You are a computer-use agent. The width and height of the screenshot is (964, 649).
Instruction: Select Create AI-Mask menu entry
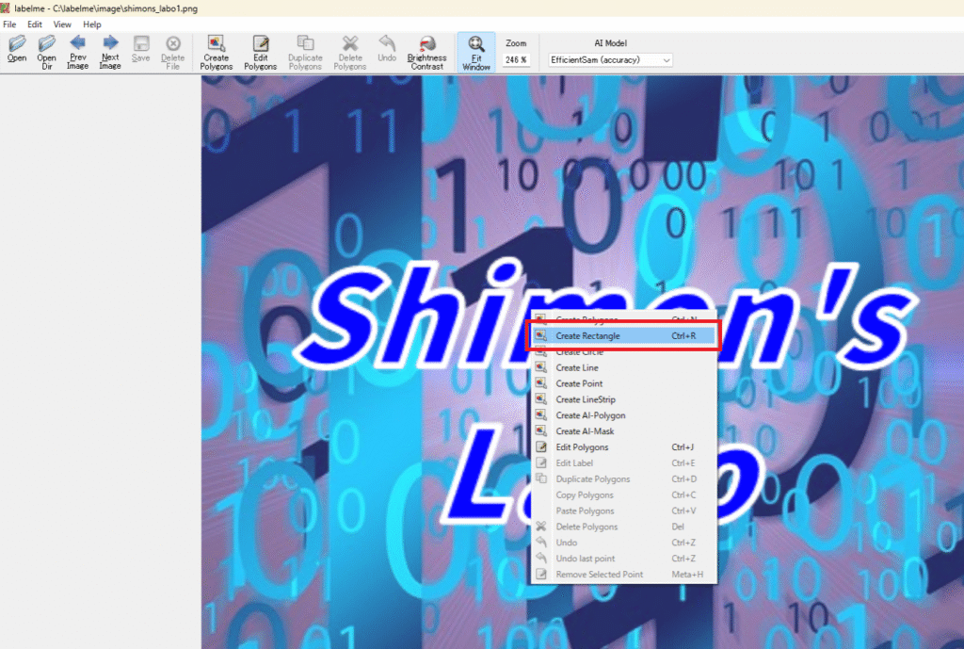[x=585, y=431]
